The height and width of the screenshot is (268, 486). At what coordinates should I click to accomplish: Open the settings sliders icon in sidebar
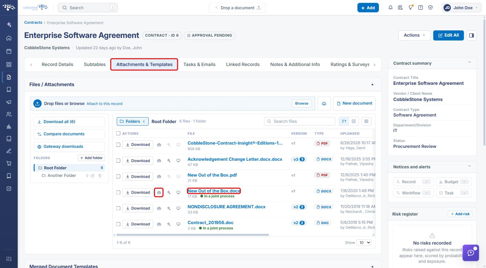pyautogui.click(x=9, y=259)
